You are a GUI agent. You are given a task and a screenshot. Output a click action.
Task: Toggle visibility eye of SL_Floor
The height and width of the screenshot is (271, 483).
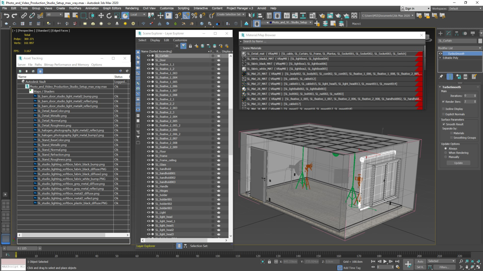tap(149, 152)
